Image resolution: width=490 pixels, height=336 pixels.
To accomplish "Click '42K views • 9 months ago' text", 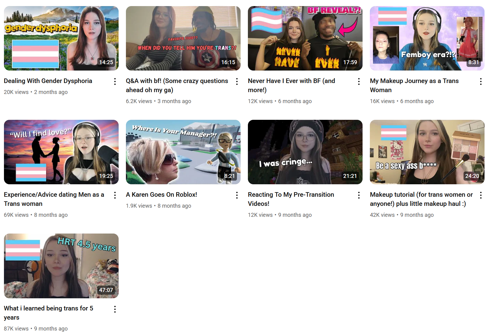I will pyautogui.click(x=402, y=215).
